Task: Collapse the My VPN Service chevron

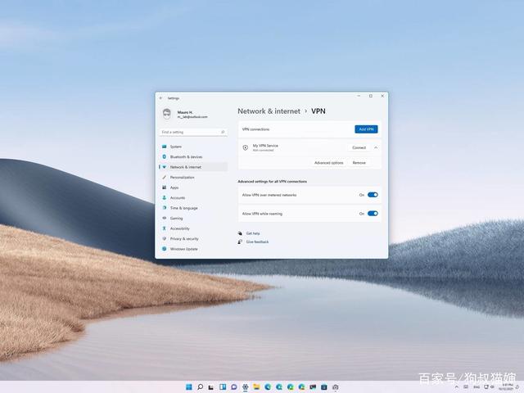Action: [376, 147]
